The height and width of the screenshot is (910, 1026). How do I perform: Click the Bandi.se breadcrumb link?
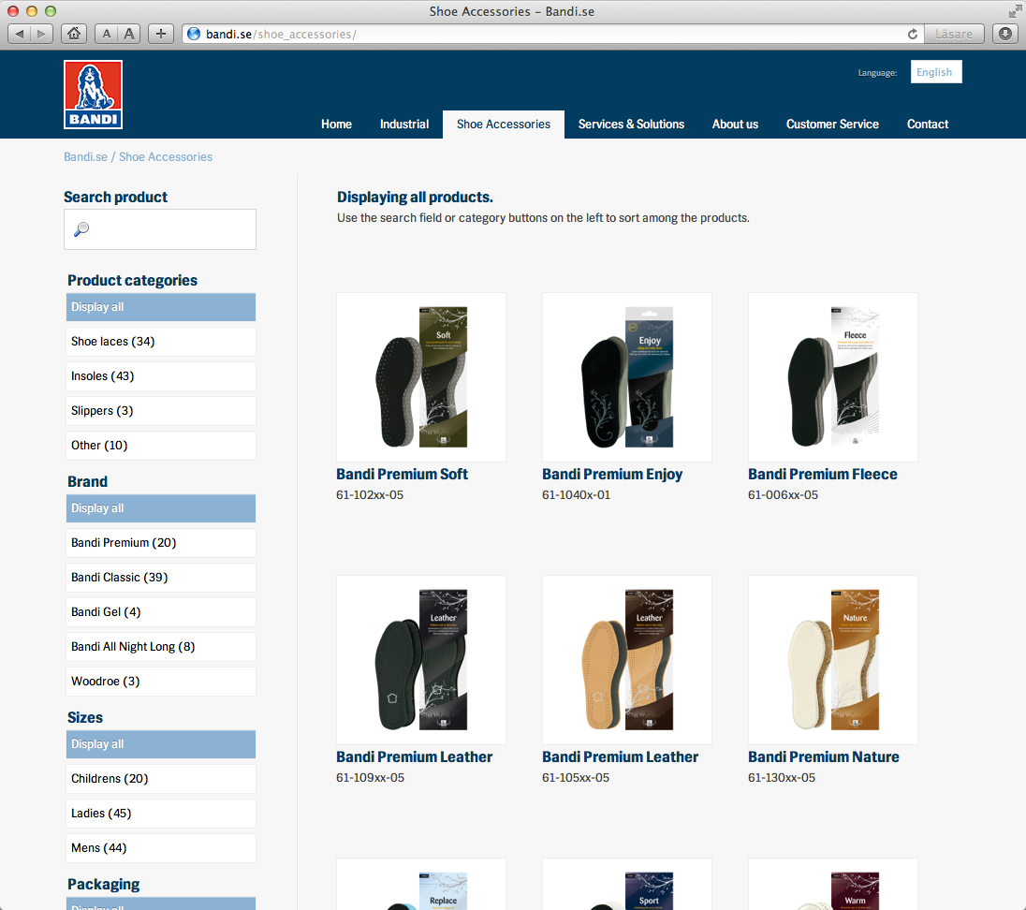tap(85, 157)
